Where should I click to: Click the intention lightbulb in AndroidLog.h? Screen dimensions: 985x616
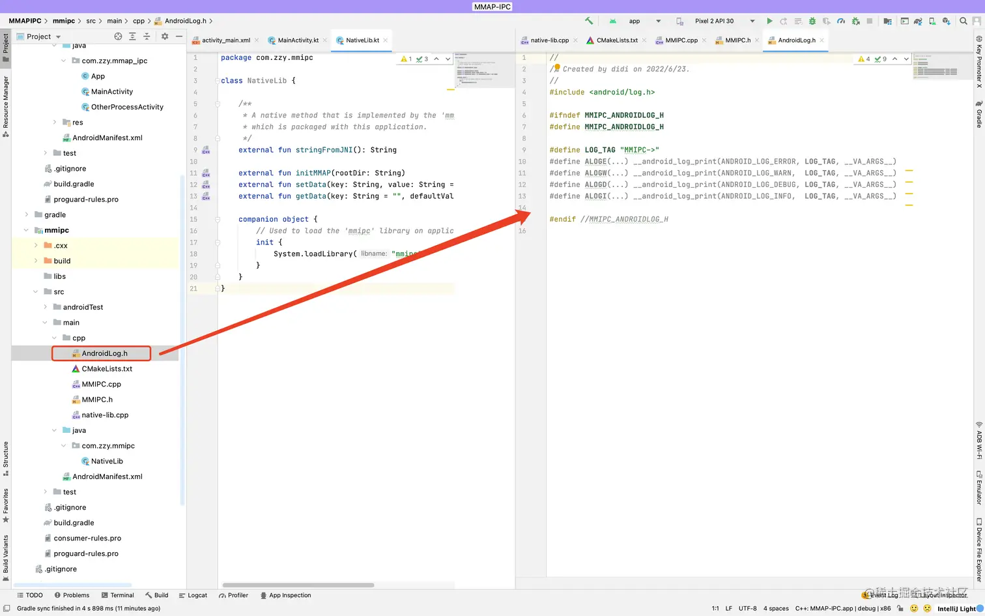point(557,67)
